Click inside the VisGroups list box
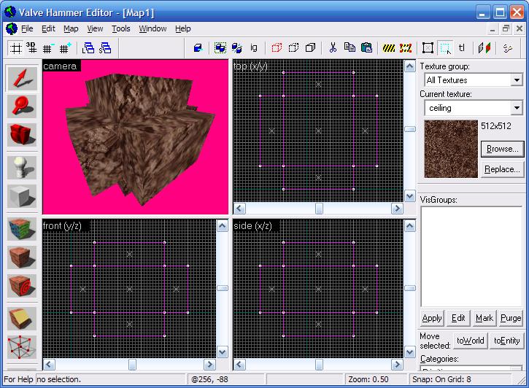Screen dimensions: 529x388 click(471, 257)
